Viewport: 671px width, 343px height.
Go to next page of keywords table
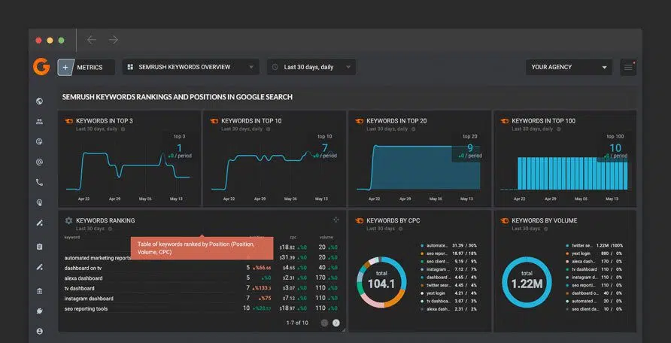click(336, 323)
